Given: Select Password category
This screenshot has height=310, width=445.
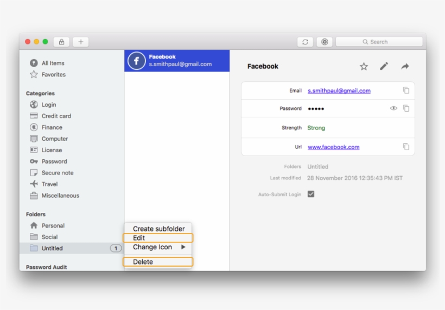Looking at the screenshot, I should 54,162.
